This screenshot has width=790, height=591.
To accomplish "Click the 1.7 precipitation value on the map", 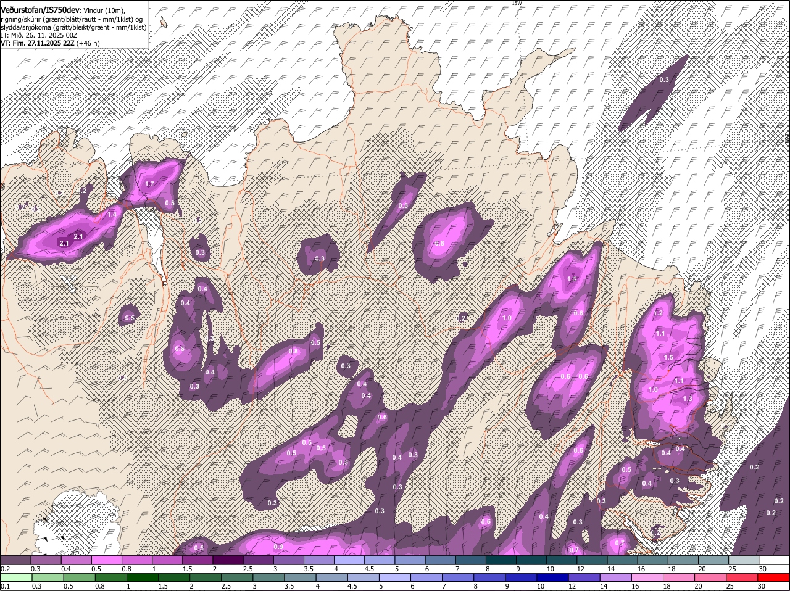I will [149, 184].
